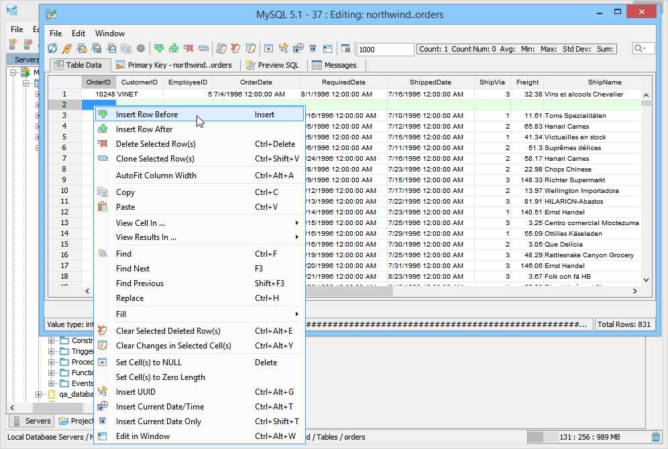The image size is (668, 449).
Task: Expand the Fill submenu
Action: [200, 314]
